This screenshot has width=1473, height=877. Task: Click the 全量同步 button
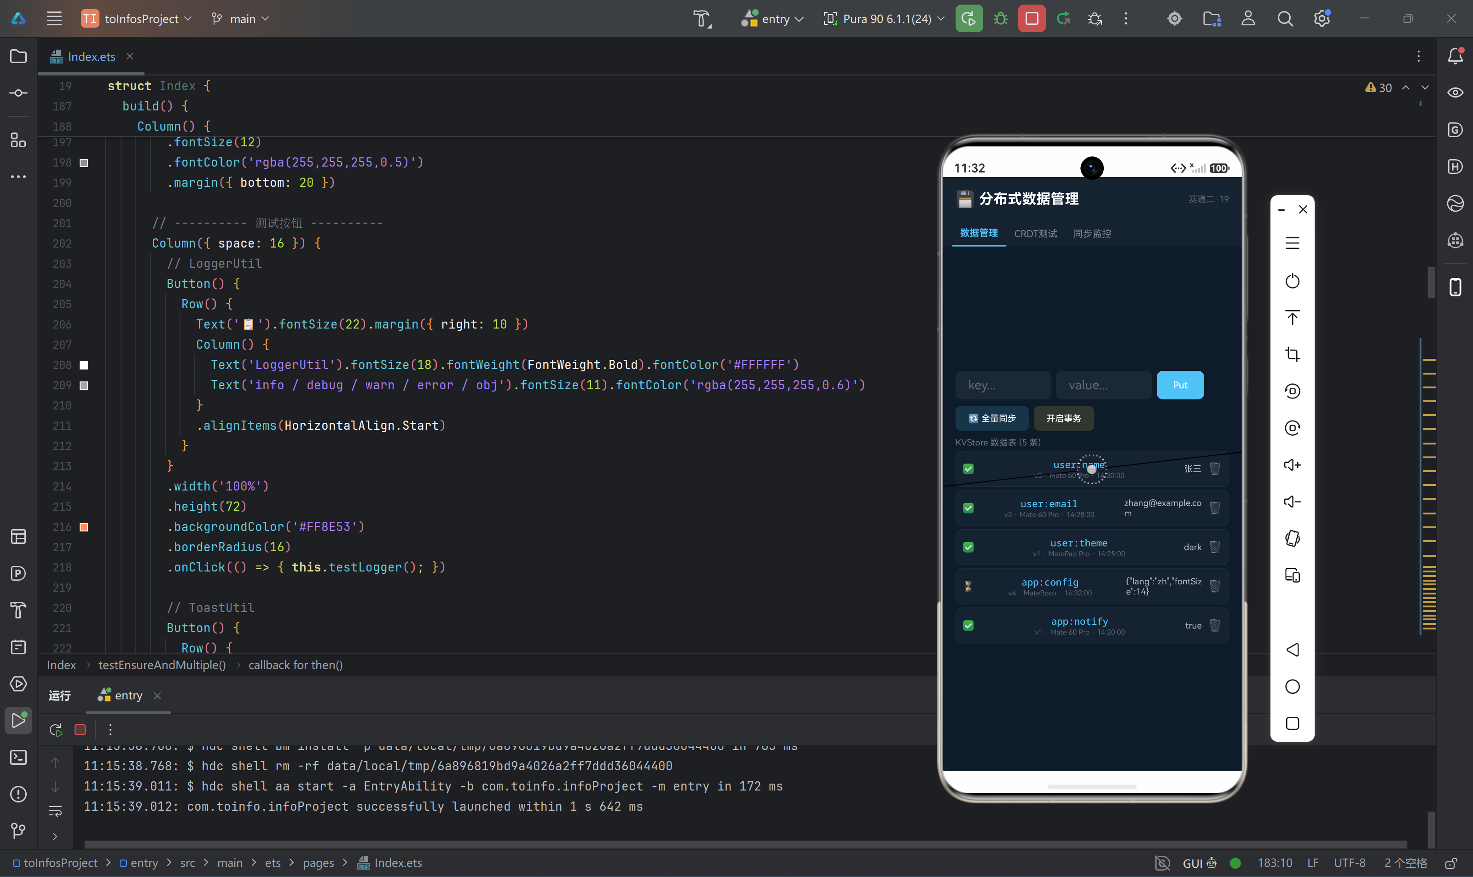point(992,418)
